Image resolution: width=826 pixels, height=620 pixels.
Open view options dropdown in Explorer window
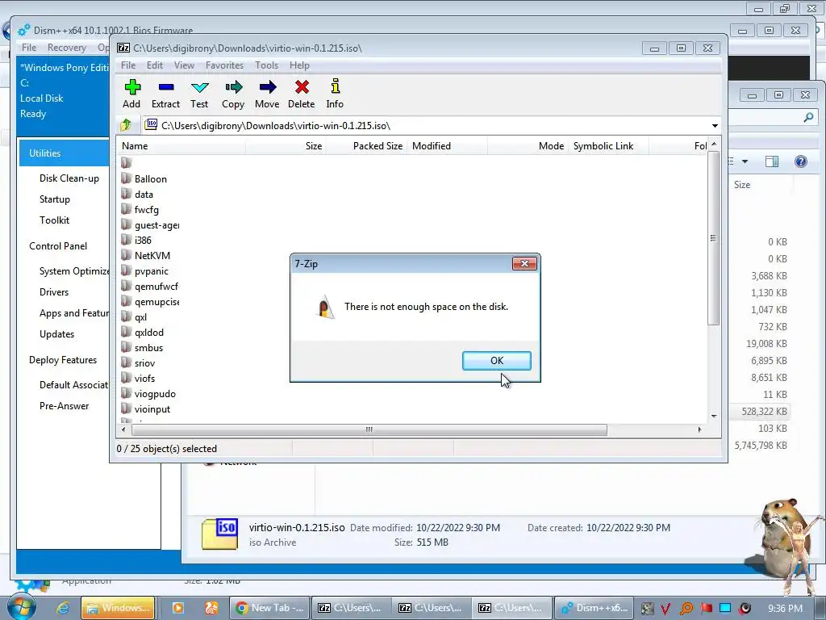[745, 161]
